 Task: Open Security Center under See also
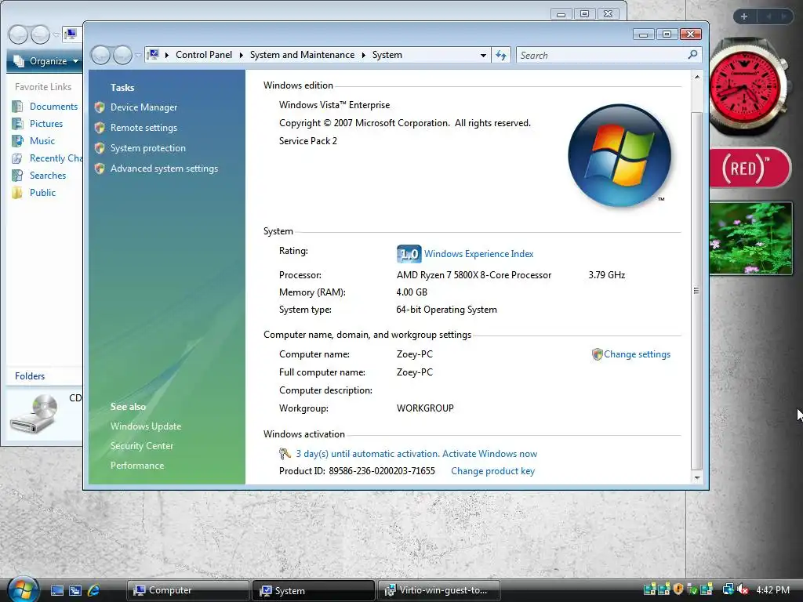point(142,446)
